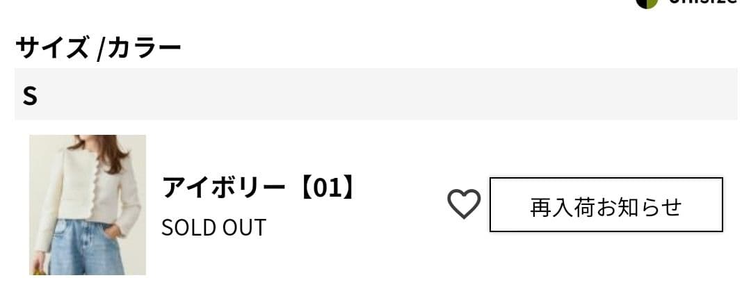
Task: Click the サイズ /カラー heading
Action: pos(98,48)
